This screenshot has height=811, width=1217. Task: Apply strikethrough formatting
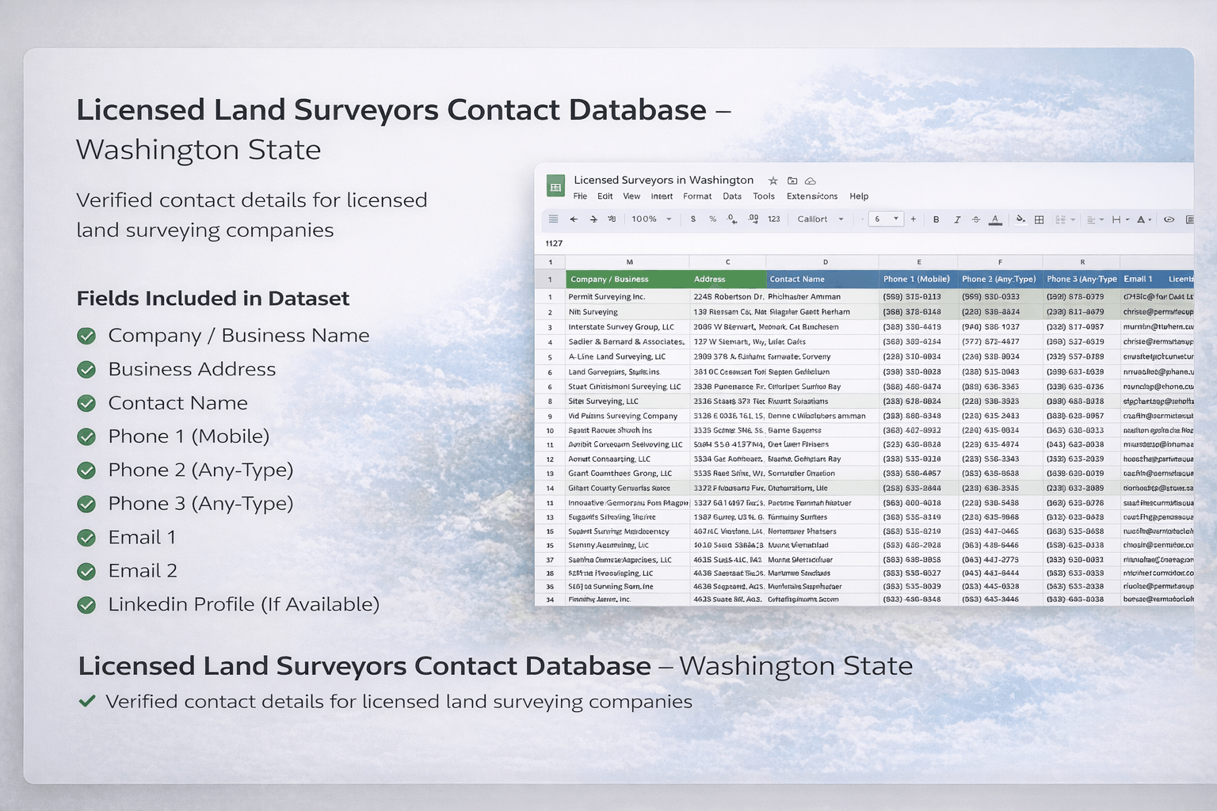(975, 219)
